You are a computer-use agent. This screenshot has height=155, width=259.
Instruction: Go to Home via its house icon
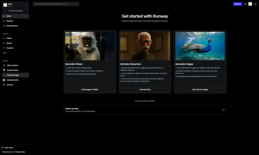(x=4, y=16)
